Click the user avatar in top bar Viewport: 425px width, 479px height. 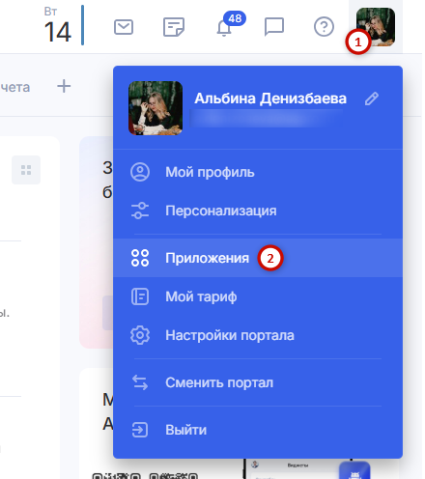376,27
